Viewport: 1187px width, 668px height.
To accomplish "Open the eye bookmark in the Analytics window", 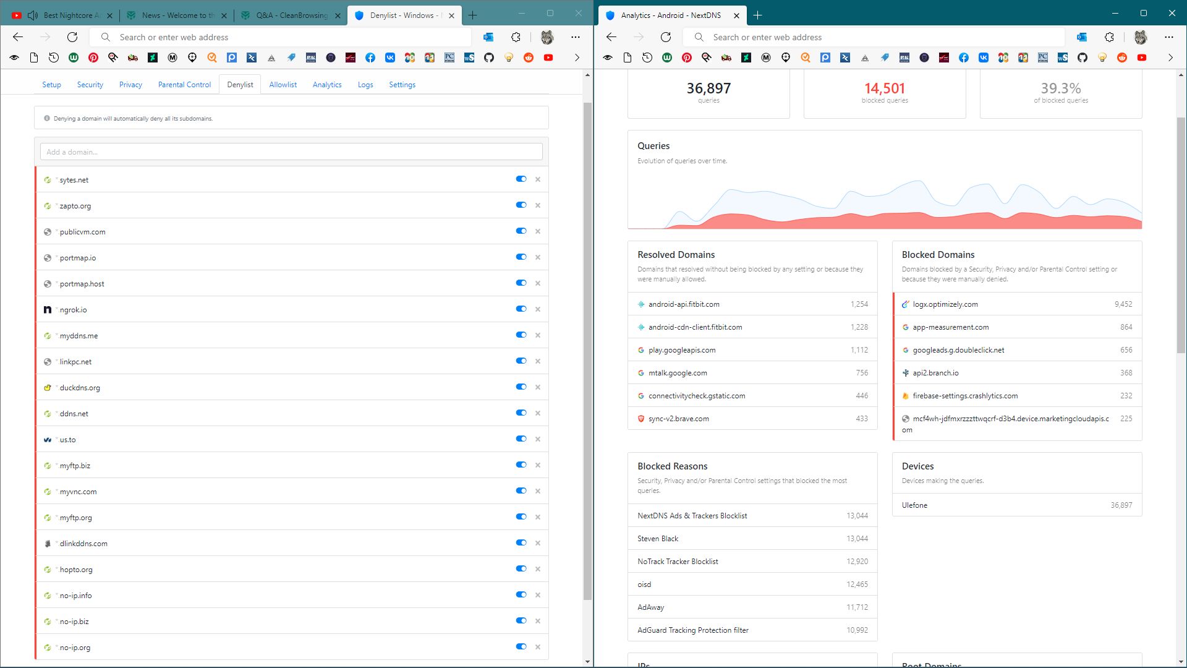I will click(608, 58).
